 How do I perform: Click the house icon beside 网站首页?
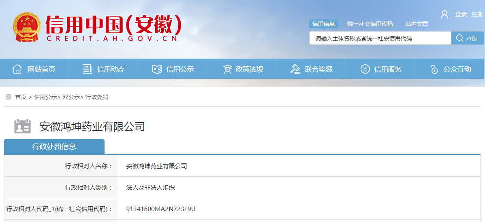17,69
